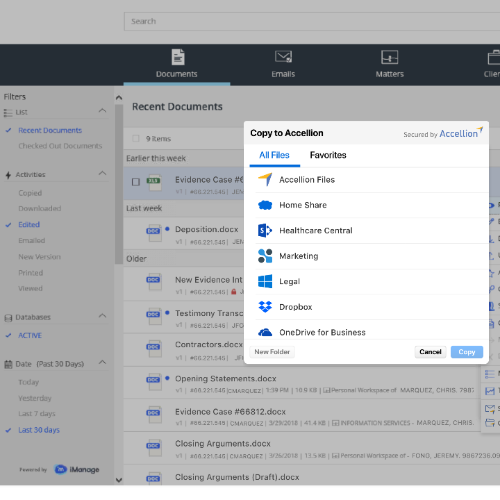
Task: Check the Evidence Case XLS row checkbox
Action: tap(136, 182)
